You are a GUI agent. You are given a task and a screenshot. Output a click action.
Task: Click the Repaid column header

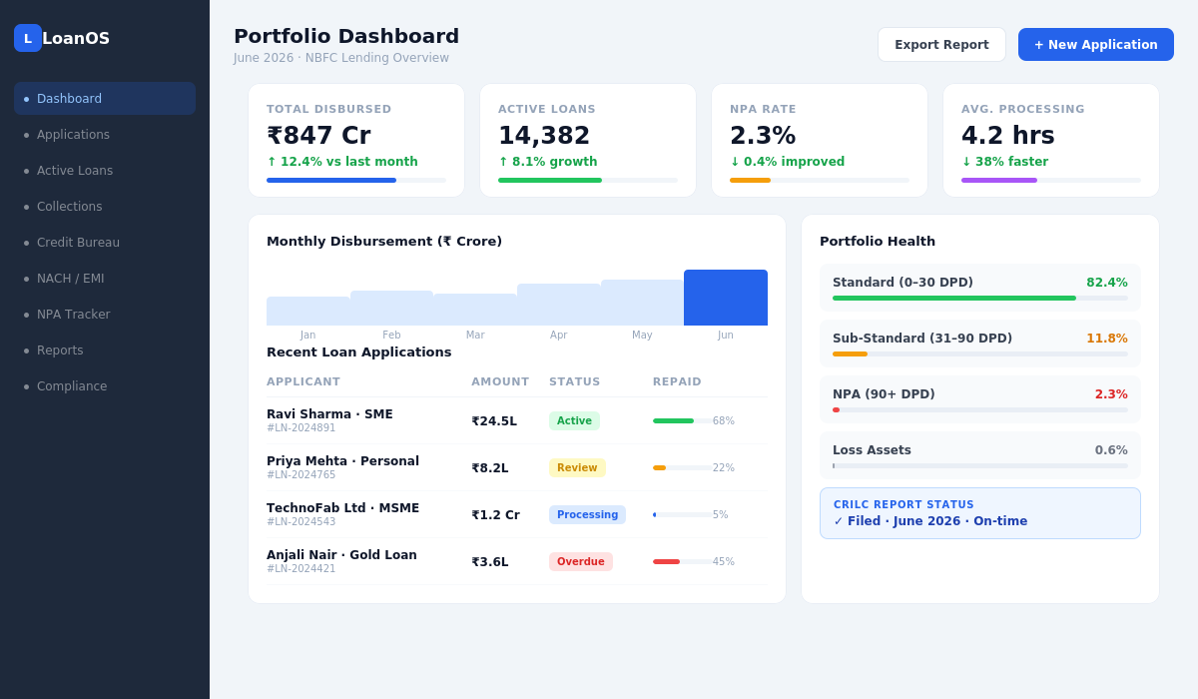tap(677, 382)
